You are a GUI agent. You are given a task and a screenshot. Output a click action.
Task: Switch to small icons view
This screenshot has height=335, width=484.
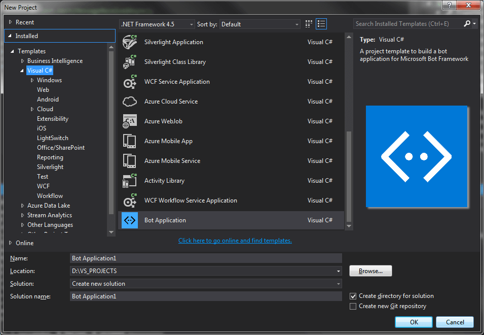[x=309, y=24]
